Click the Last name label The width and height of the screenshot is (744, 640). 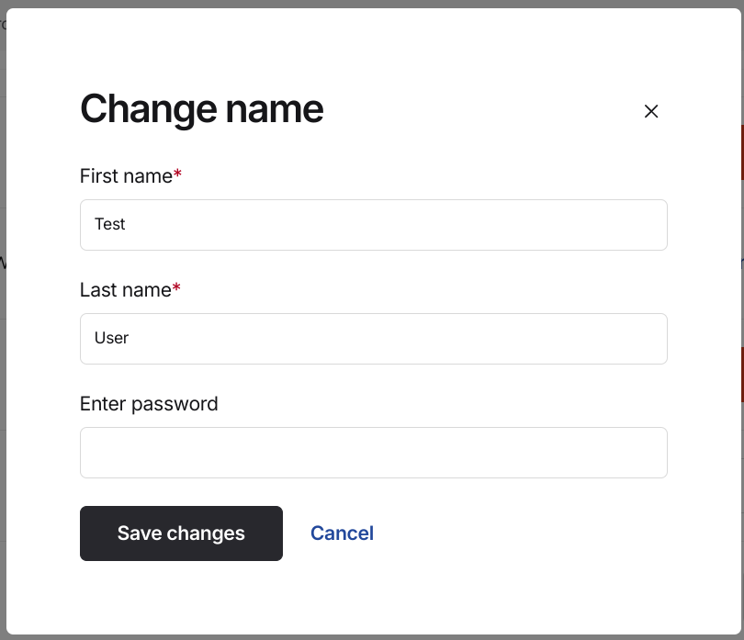pyautogui.click(x=125, y=290)
